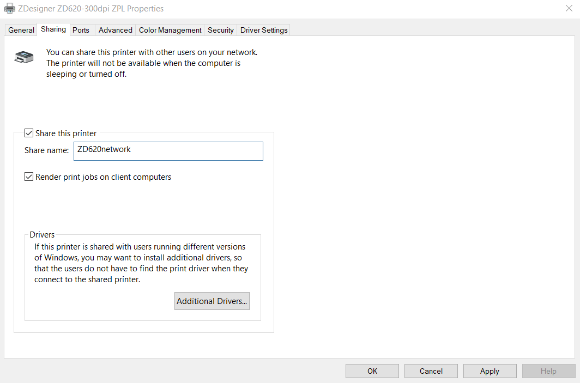Image resolution: width=580 pixels, height=383 pixels.
Task: Click the window title 'ZDesigner ZD620-300dpi ZPL Properties'
Action: click(91, 9)
